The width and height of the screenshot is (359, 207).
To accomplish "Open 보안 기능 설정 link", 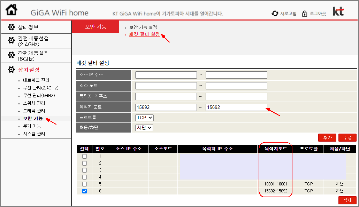I will pos(143,27).
